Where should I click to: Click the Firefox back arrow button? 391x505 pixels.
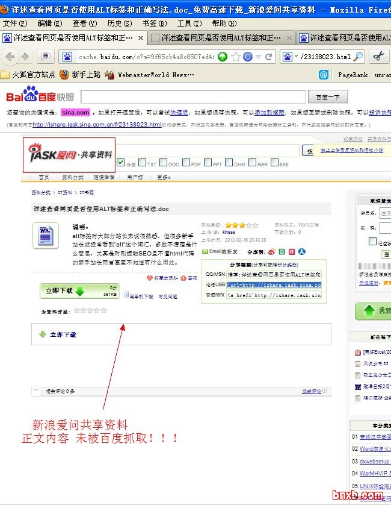click(x=10, y=57)
